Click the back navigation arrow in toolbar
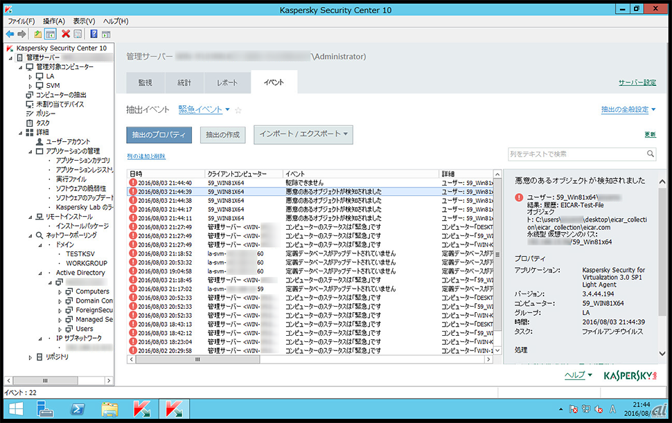672x423 pixels. point(10,34)
